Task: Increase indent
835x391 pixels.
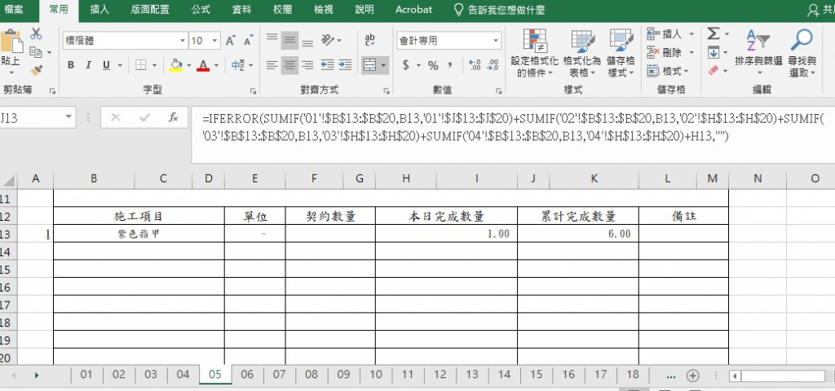Action: pos(345,65)
